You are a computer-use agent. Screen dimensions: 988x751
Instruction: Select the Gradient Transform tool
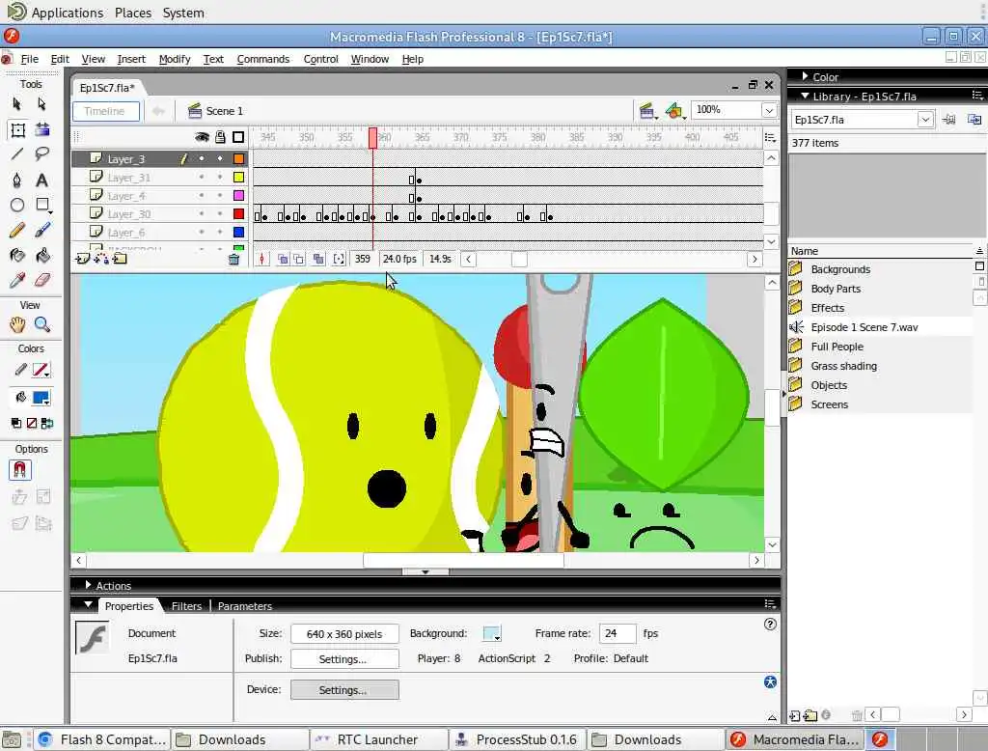42,130
